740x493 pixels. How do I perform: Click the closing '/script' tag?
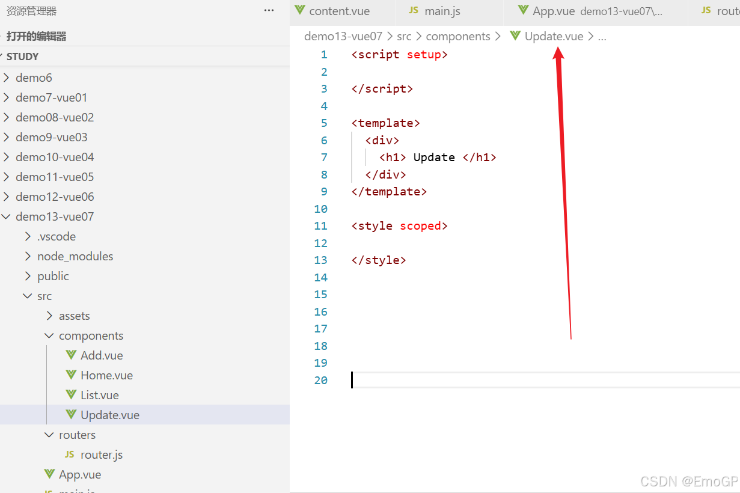[x=382, y=89]
